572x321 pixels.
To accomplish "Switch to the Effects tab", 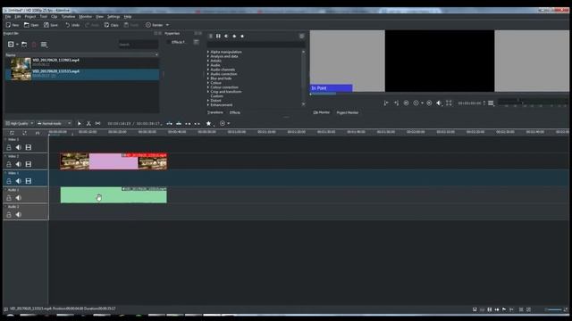I will (x=234, y=112).
